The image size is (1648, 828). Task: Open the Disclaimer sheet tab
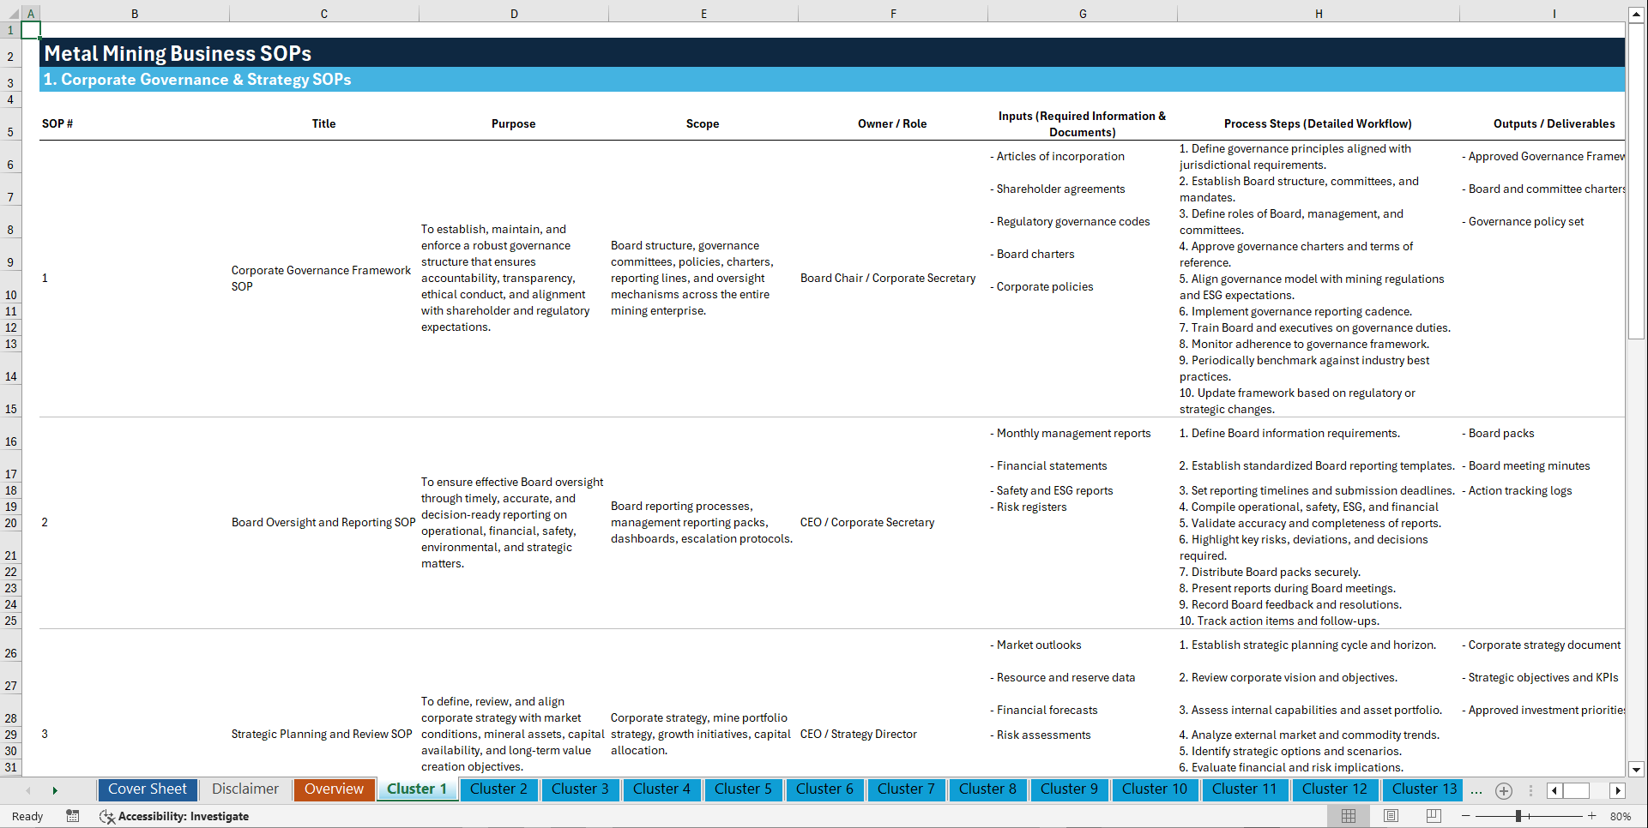tap(244, 789)
